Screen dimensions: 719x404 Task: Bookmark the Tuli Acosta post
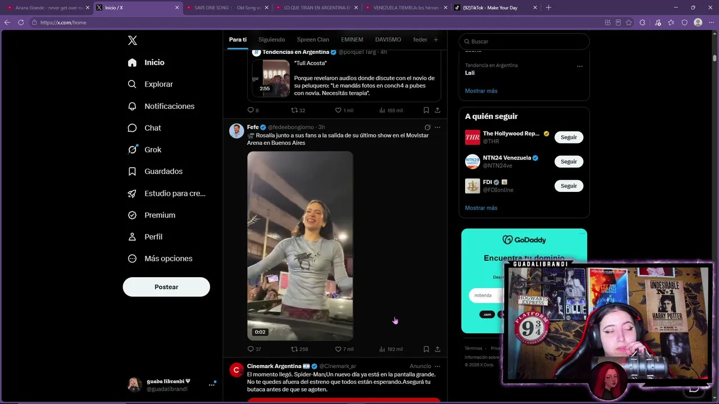(426, 110)
